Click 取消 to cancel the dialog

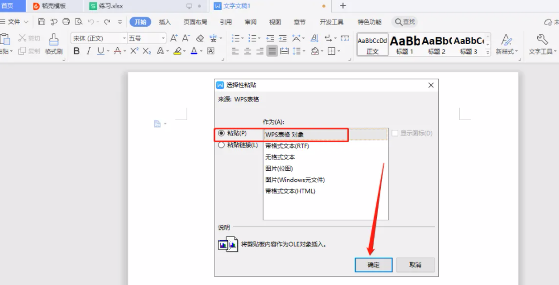click(x=415, y=265)
